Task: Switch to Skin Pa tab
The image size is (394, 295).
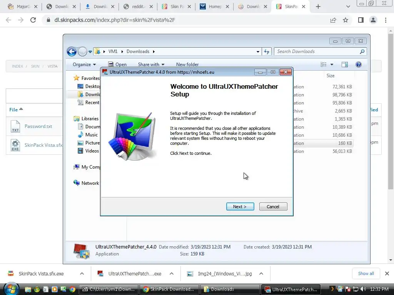Action: click(x=176, y=7)
